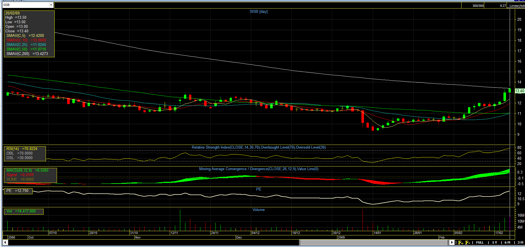525x247 pixels.
Task: Click the SISB symbol input box
Action: [26, 5]
